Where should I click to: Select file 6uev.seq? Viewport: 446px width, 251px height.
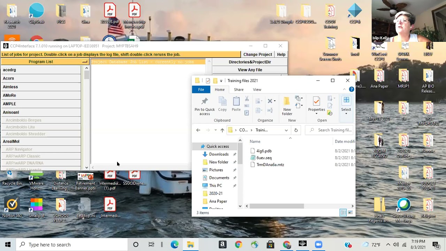[264, 158]
